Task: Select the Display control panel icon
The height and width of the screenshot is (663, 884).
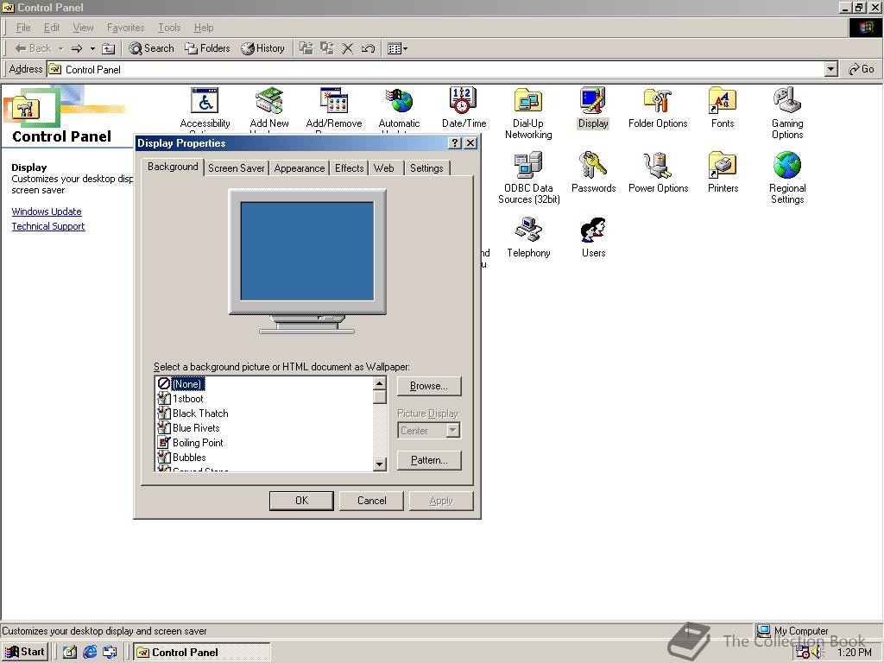Action: click(x=593, y=102)
